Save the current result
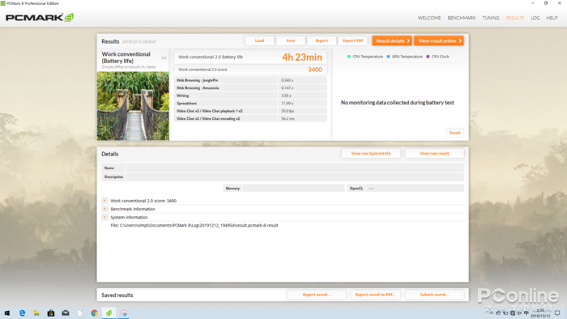The width and height of the screenshot is (567, 319). (x=291, y=40)
